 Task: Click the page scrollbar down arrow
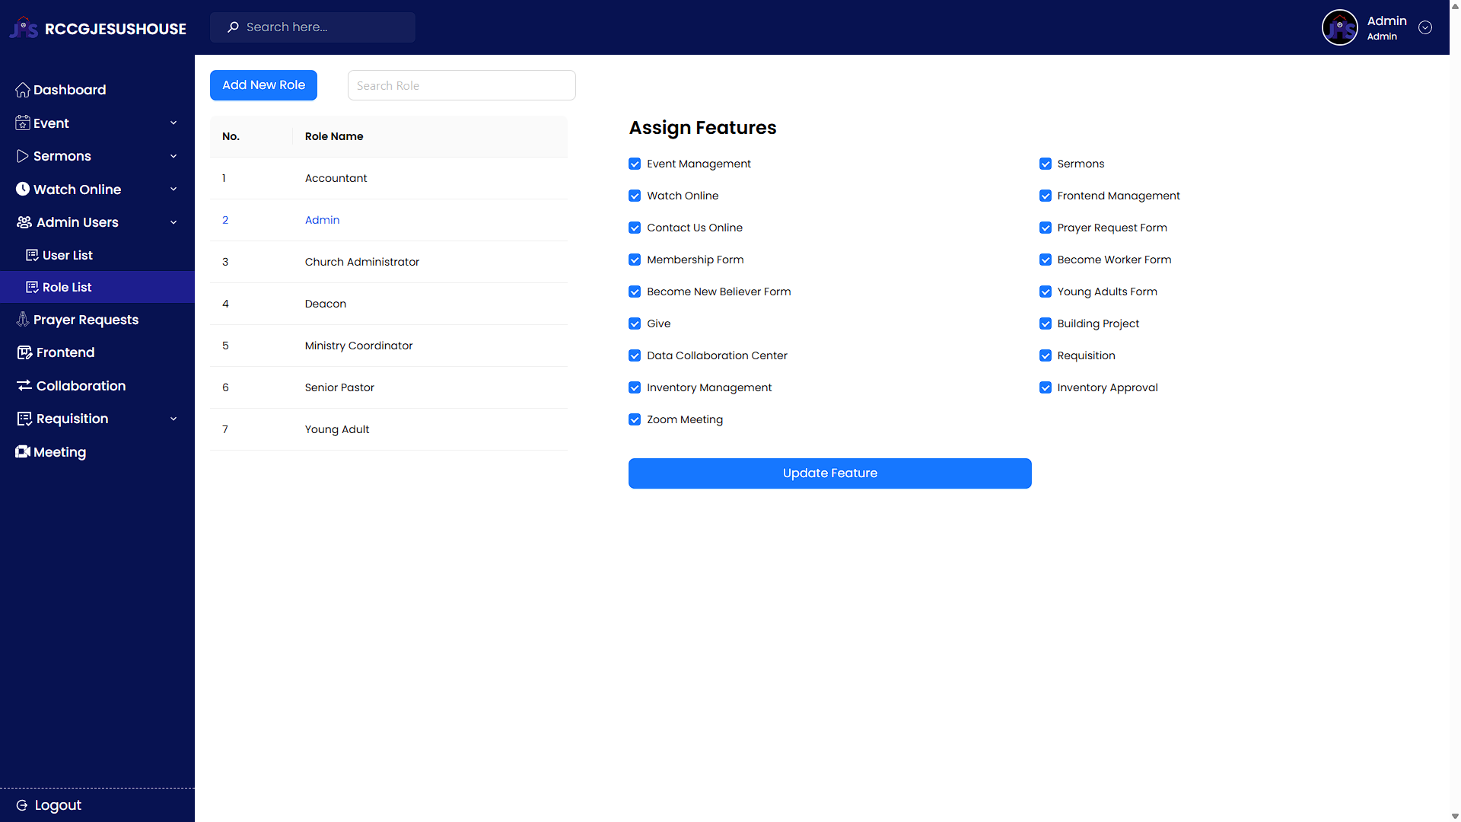pyautogui.click(x=1455, y=816)
